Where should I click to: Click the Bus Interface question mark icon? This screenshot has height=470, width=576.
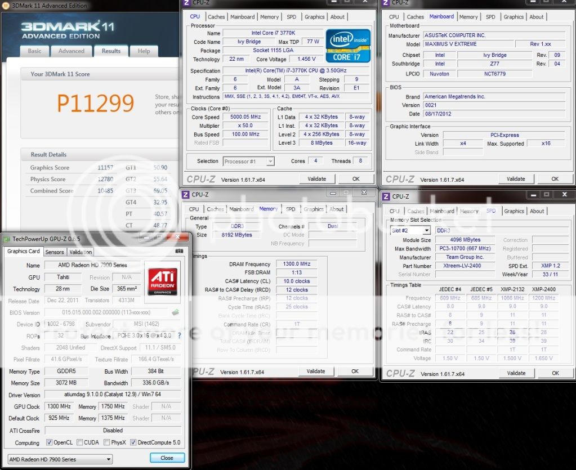coord(180,336)
